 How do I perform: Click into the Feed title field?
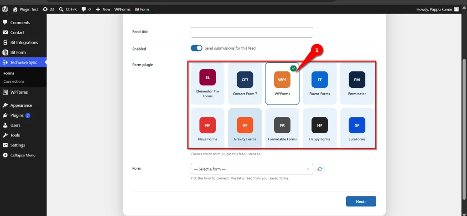(x=252, y=32)
